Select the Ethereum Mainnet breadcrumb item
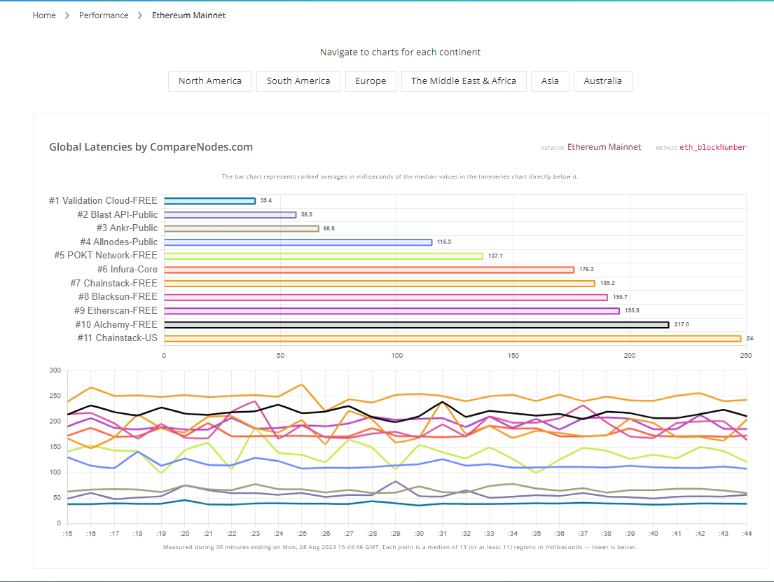 pos(188,15)
